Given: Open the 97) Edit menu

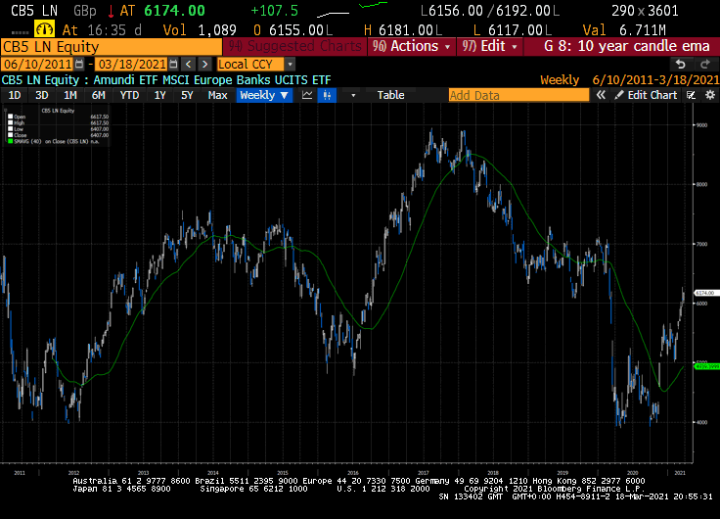Looking at the screenshot, I should click(489, 46).
